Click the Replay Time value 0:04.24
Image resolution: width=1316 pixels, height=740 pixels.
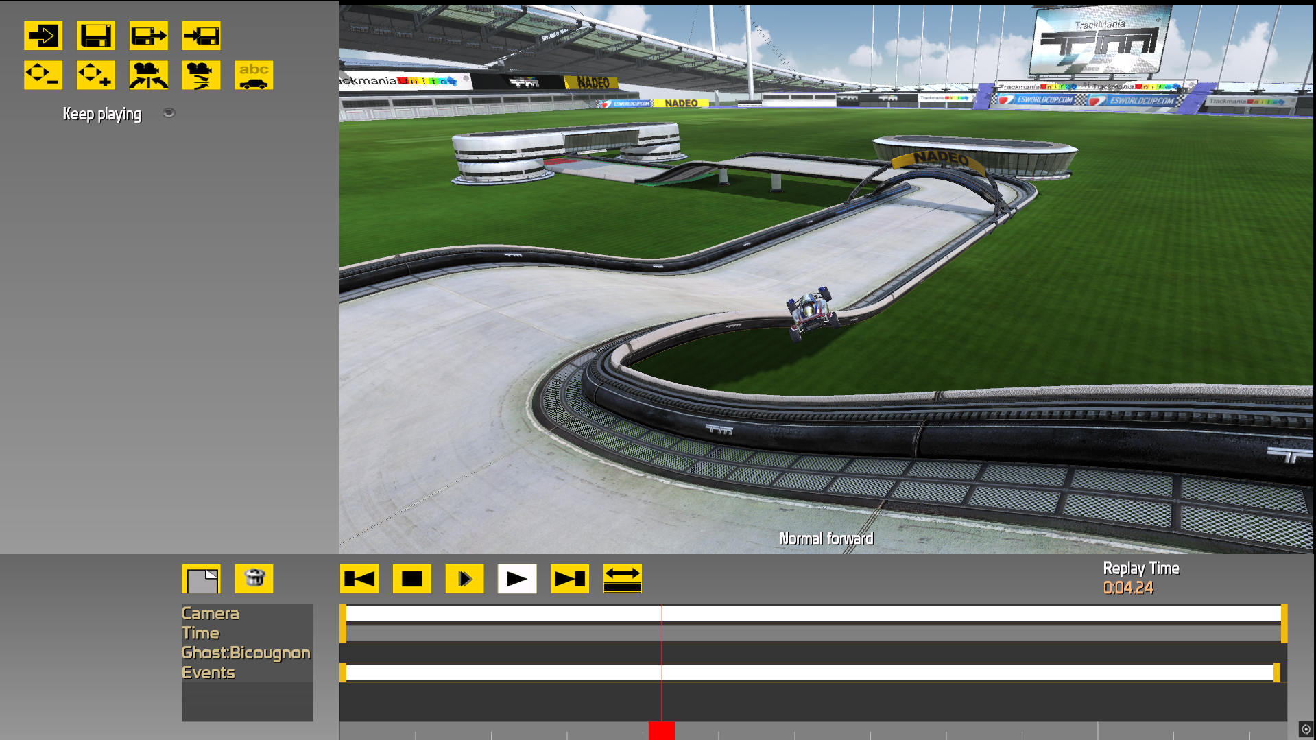tap(1128, 588)
